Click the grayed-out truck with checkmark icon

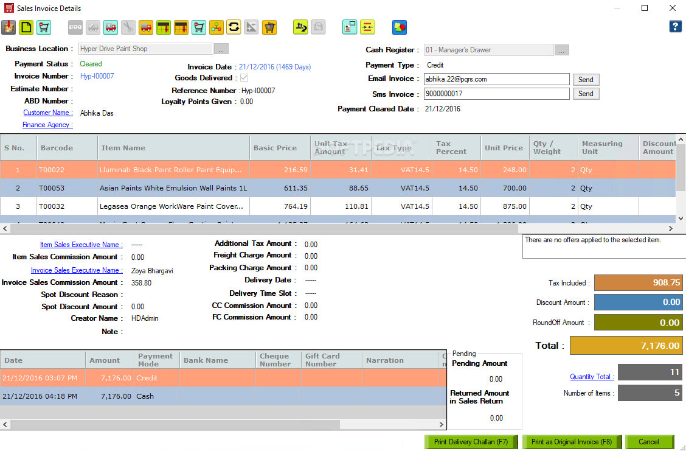click(93, 27)
